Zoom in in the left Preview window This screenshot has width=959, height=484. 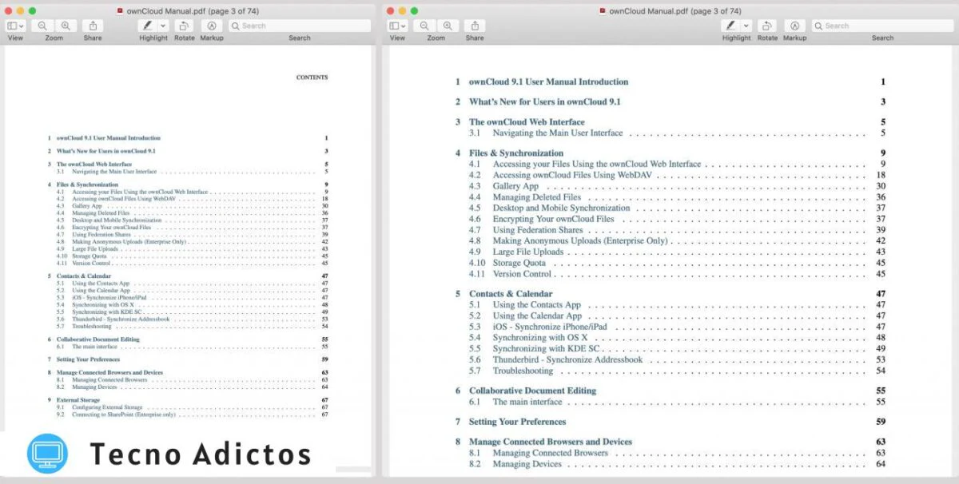tap(65, 26)
